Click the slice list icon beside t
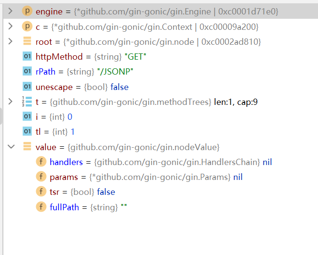Viewport: 318px width, 255px height. (x=27, y=102)
